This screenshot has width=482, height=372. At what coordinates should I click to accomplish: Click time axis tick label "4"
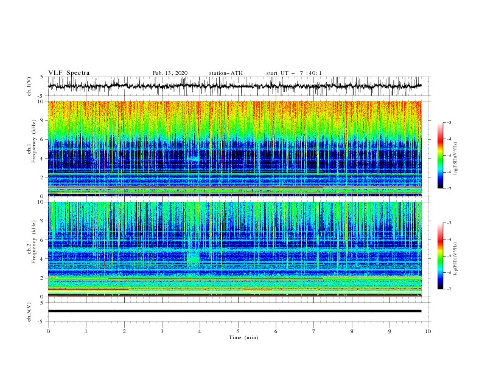200,331
